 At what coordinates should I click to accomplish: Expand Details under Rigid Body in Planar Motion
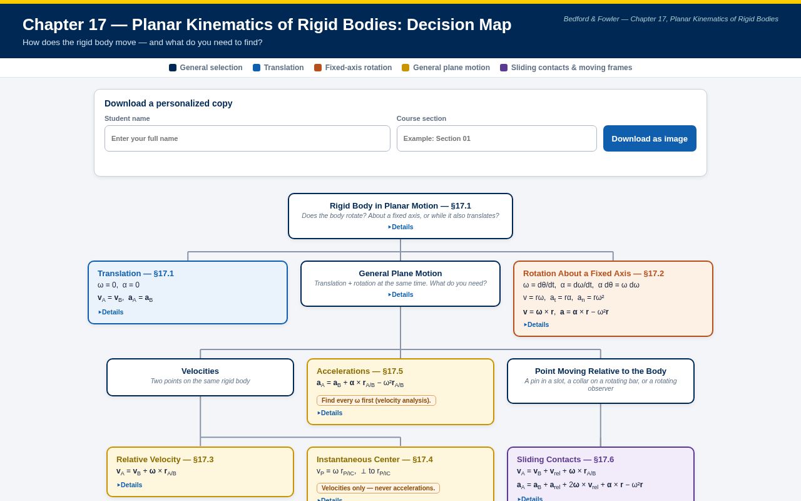400,227
